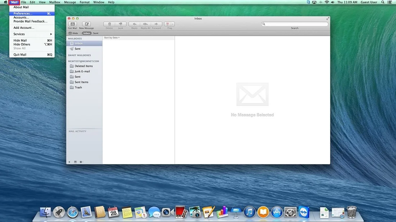
Task: Open the Junk E-mail folder
Action: pos(84,71)
